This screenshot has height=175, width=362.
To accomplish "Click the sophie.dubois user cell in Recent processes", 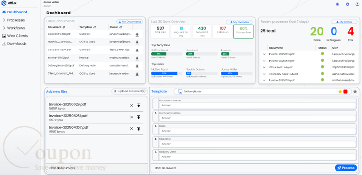I will [x=343, y=67].
